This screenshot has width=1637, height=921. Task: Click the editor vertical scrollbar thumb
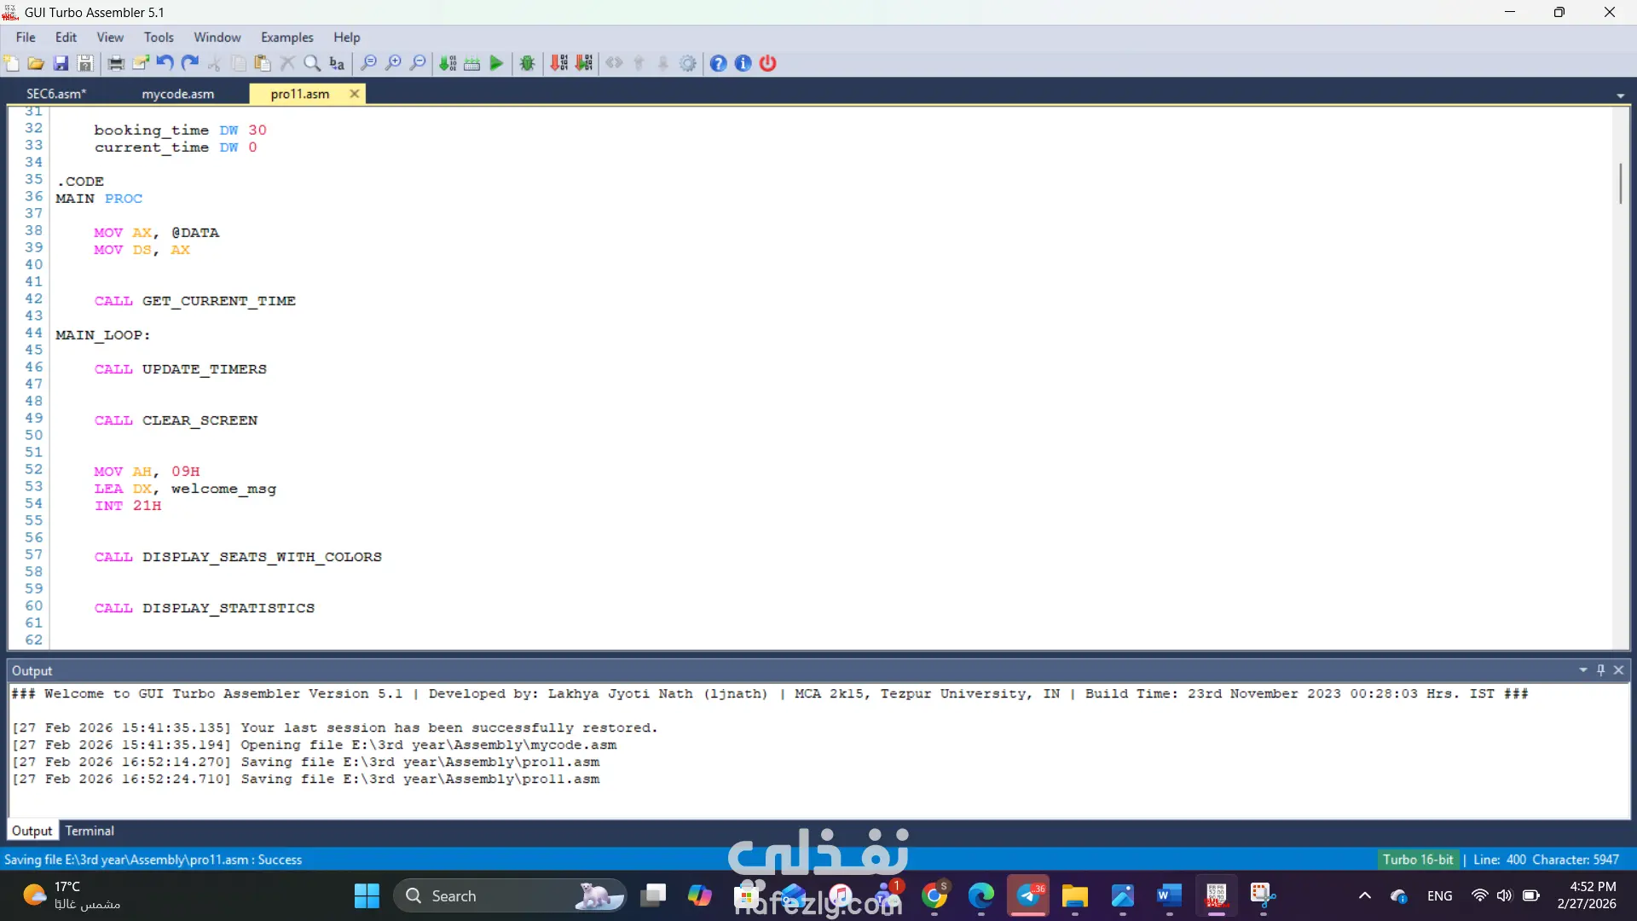click(1621, 182)
